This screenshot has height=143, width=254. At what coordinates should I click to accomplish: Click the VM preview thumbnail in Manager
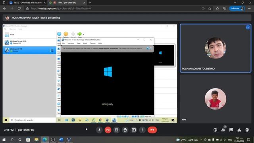tap(164, 55)
